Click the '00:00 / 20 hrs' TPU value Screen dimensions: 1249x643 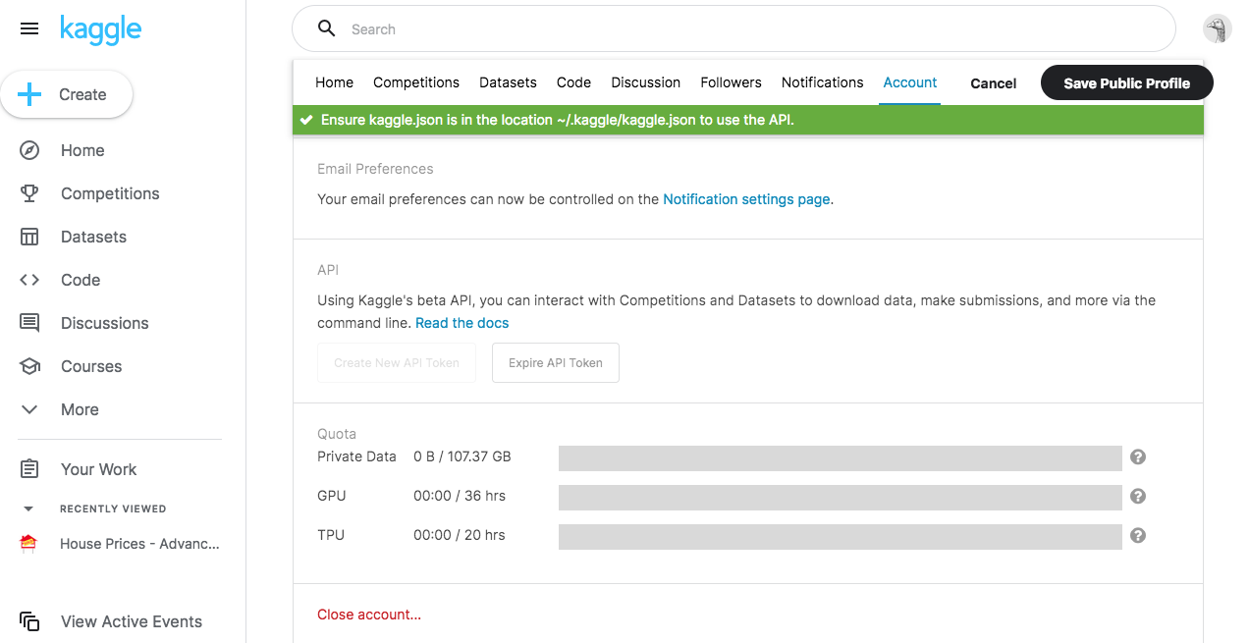pos(460,535)
